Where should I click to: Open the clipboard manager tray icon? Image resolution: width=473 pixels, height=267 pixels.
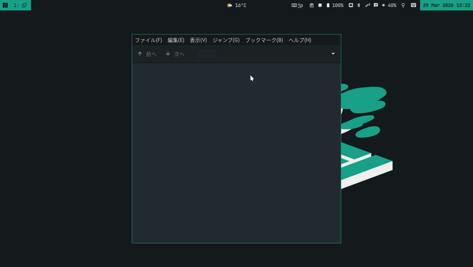(x=312, y=5)
